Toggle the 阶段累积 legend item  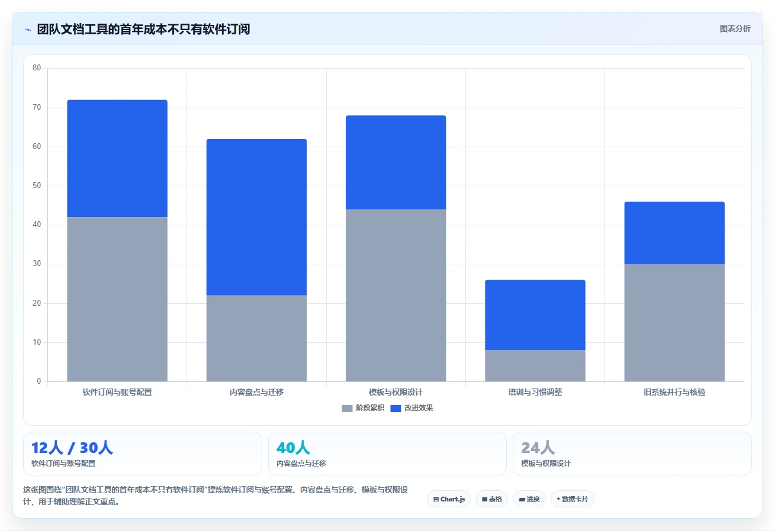(363, 408)
